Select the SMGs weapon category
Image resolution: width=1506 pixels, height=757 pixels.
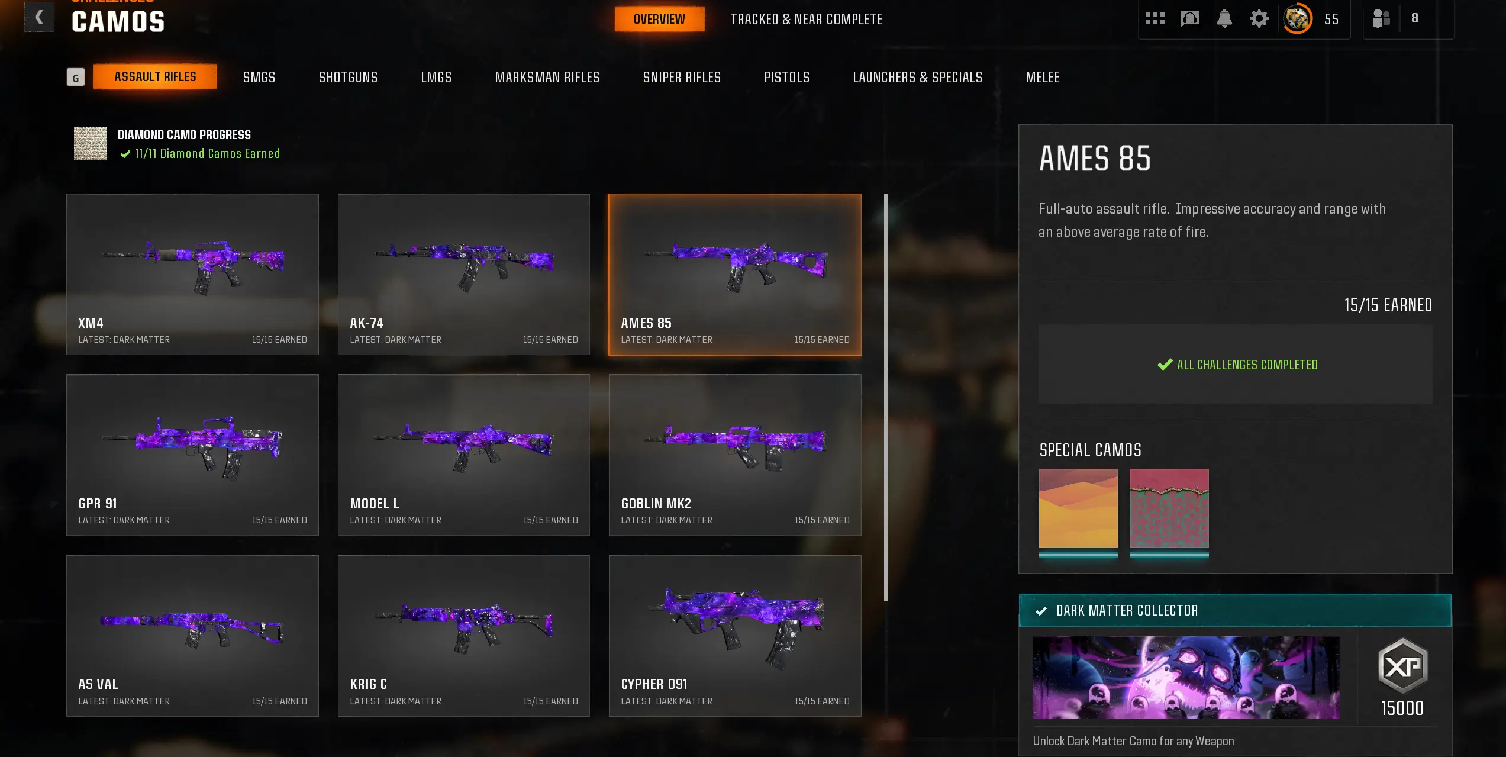[259, 78]
